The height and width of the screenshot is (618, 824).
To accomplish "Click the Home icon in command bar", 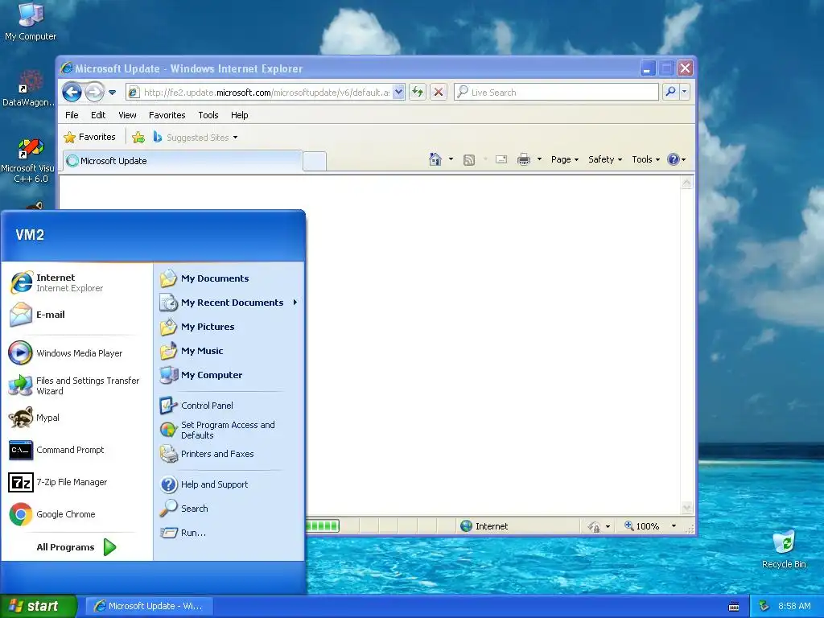I will (x=435, y=159).
